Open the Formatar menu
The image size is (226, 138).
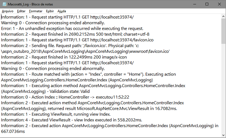coord(36,11)
